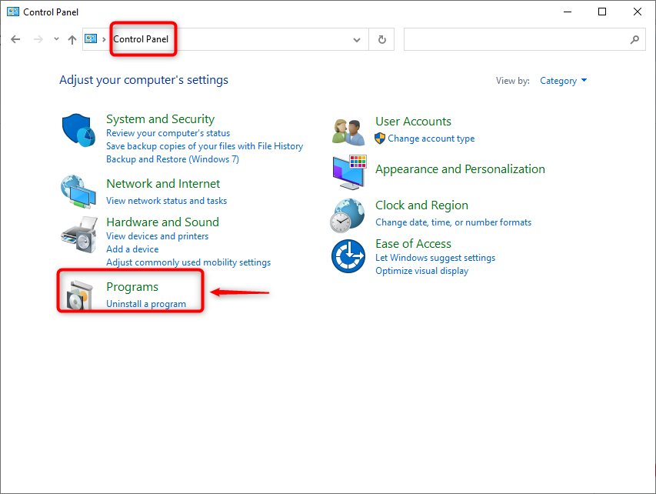Viewport: 656px width, 494px height.
Task: Expand the address bar history dropdown
Action: tap(356, 39)
